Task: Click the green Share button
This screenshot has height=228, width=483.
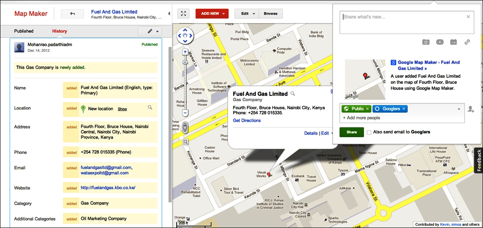Action: [x=352, y=132]
